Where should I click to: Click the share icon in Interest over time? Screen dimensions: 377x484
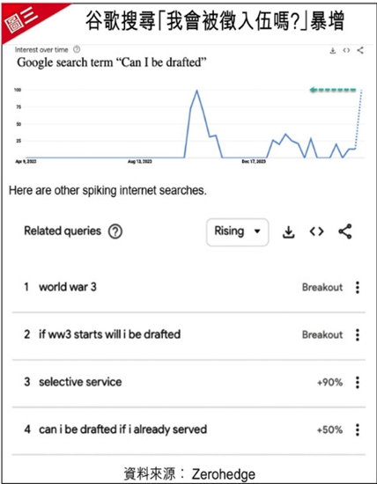pos(360,50)
